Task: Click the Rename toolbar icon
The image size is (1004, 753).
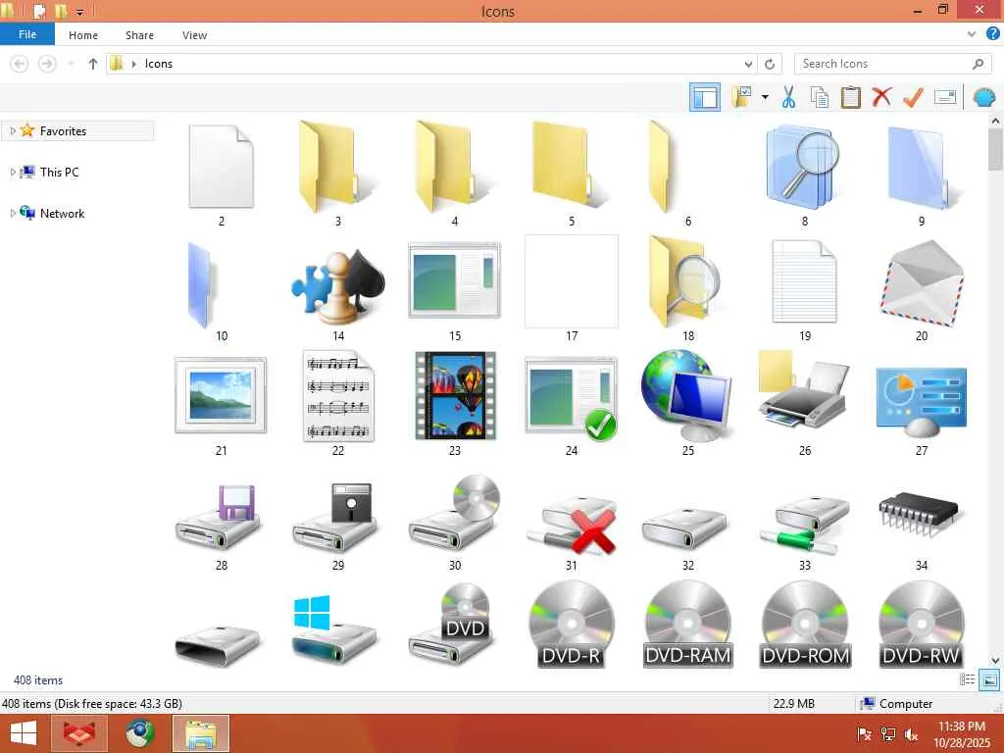Action: (x=945, y=97)
